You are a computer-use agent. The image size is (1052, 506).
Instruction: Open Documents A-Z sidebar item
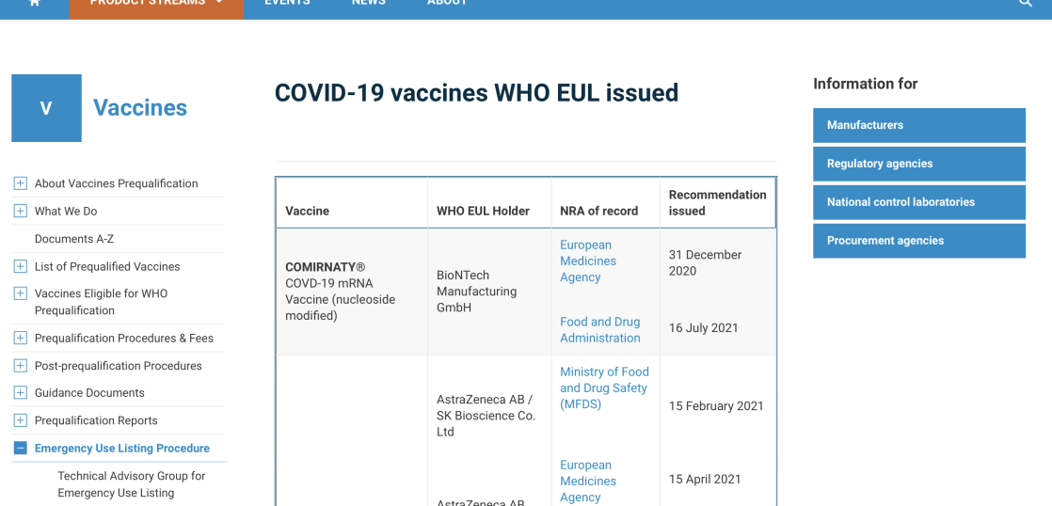click(74, 239)
